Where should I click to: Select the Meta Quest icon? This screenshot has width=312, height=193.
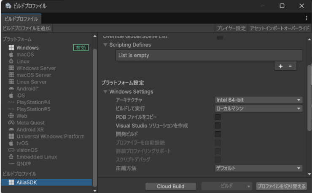(11, 123)
